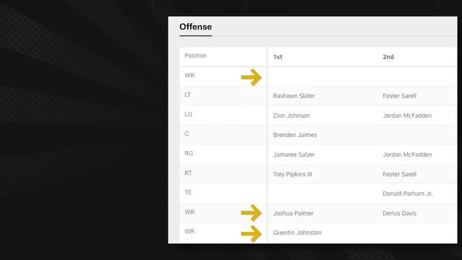Click the RG position label
This screenshot has width=462, height=260.
[188, 153]
